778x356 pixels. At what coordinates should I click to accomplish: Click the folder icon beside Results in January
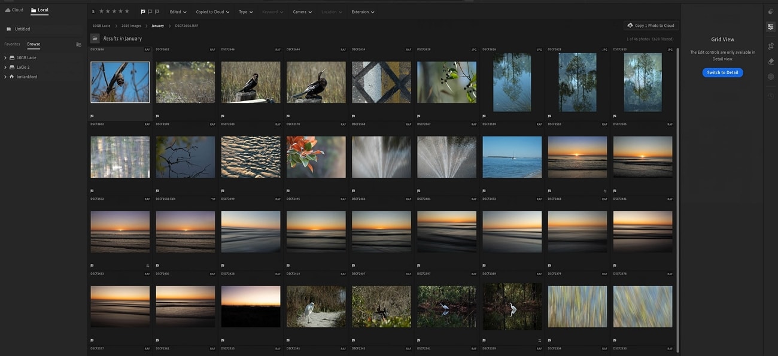coord(95,38)
